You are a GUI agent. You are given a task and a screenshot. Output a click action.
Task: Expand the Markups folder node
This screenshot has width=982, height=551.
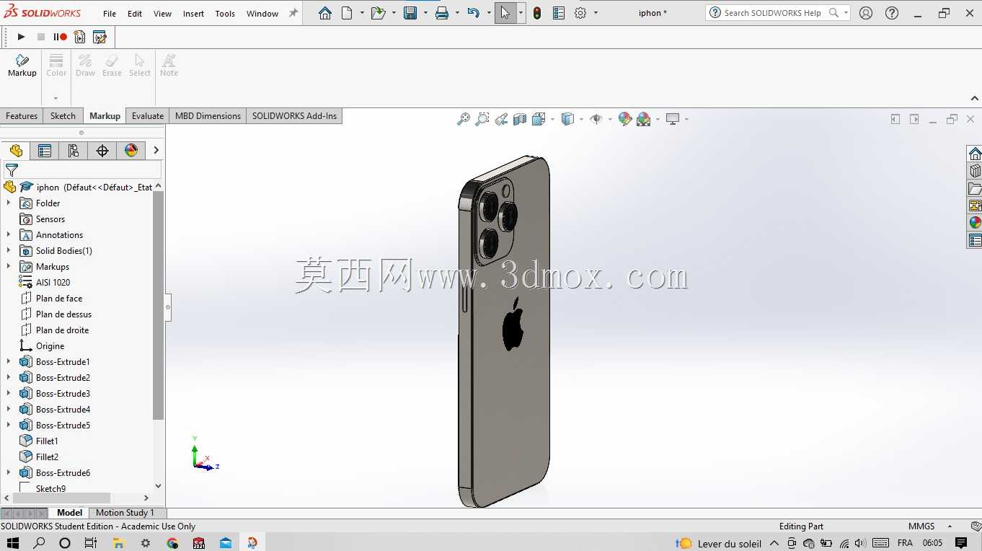click(9, 266)
